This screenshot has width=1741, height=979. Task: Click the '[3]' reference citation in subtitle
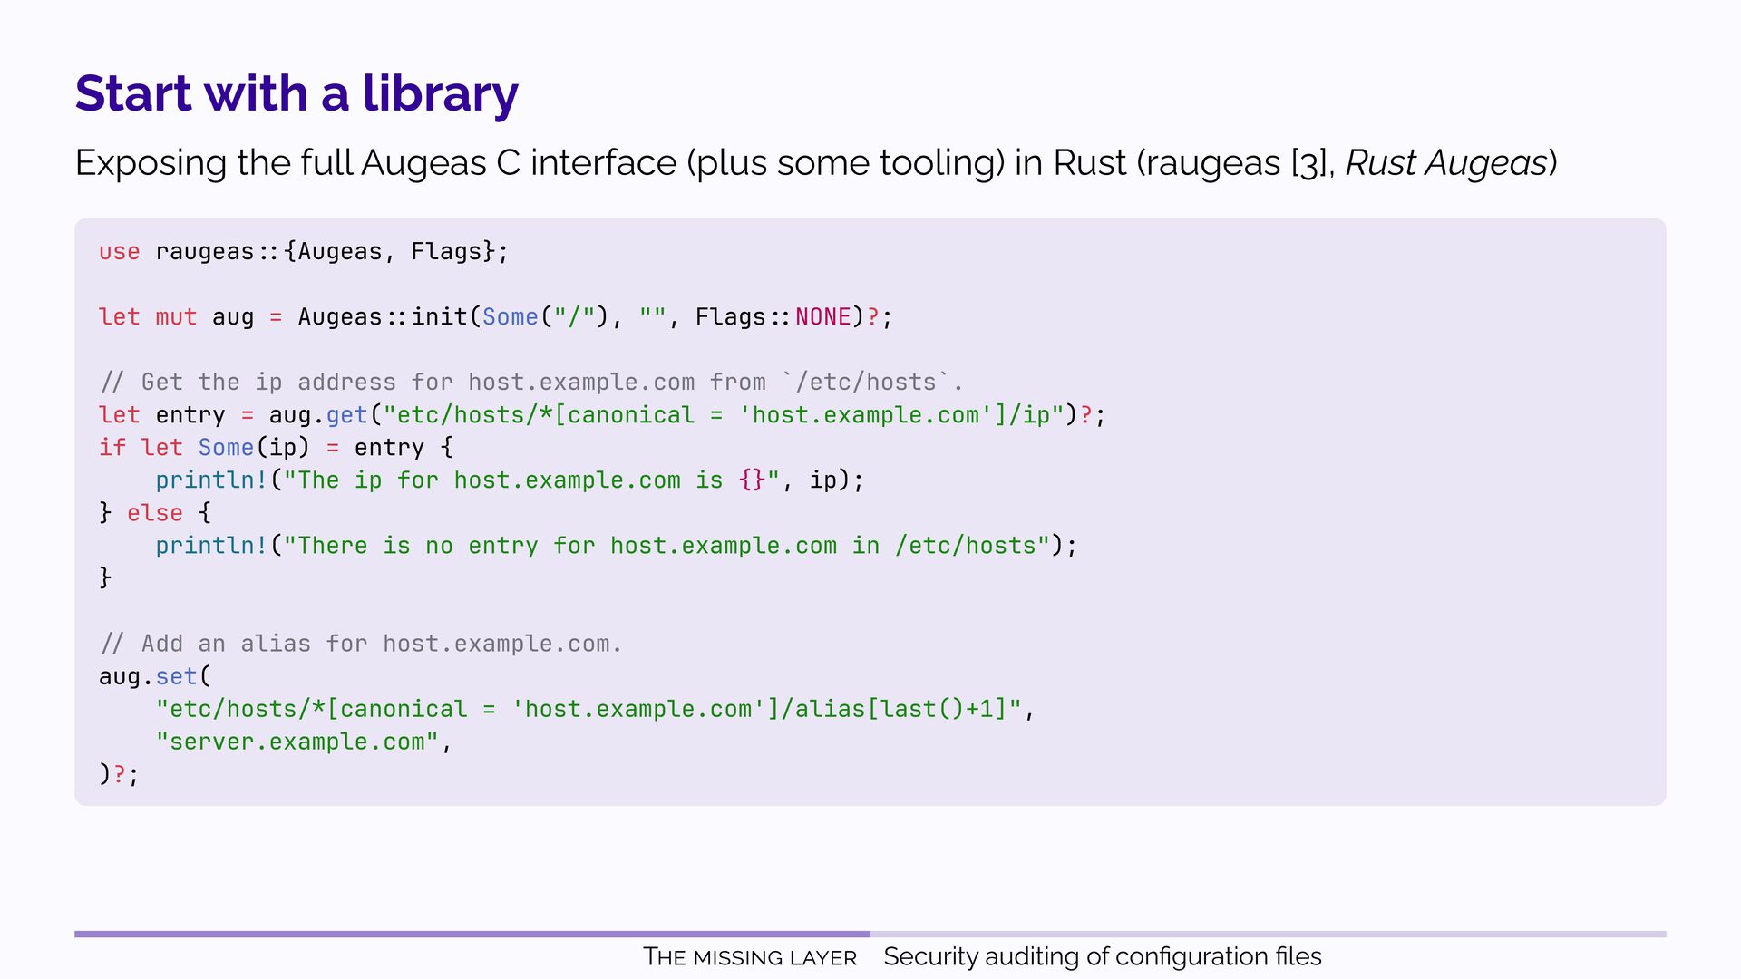(x=1311, y=163)
